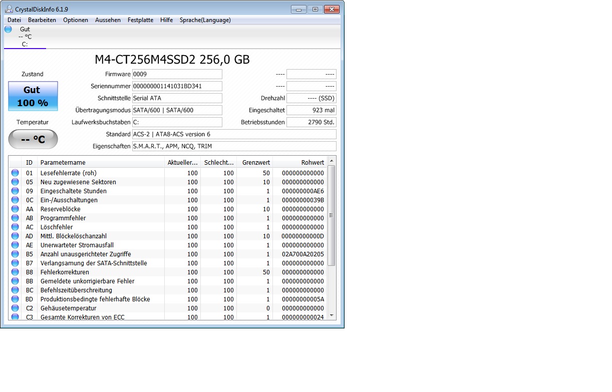Click the SMART list scroll down arrow

pyautogui.click(x=331, y=315)
